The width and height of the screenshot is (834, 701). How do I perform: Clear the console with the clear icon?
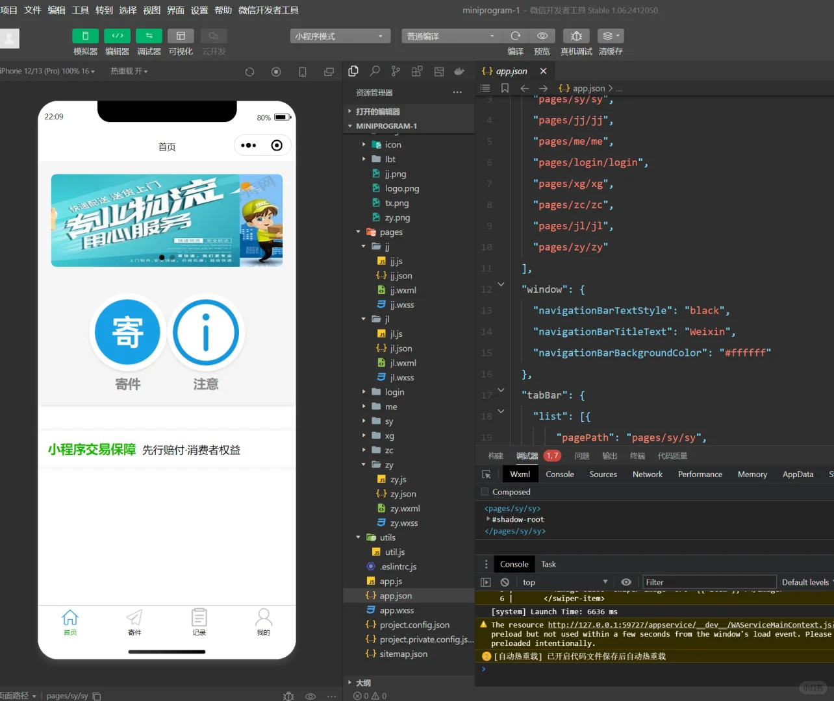505,582
